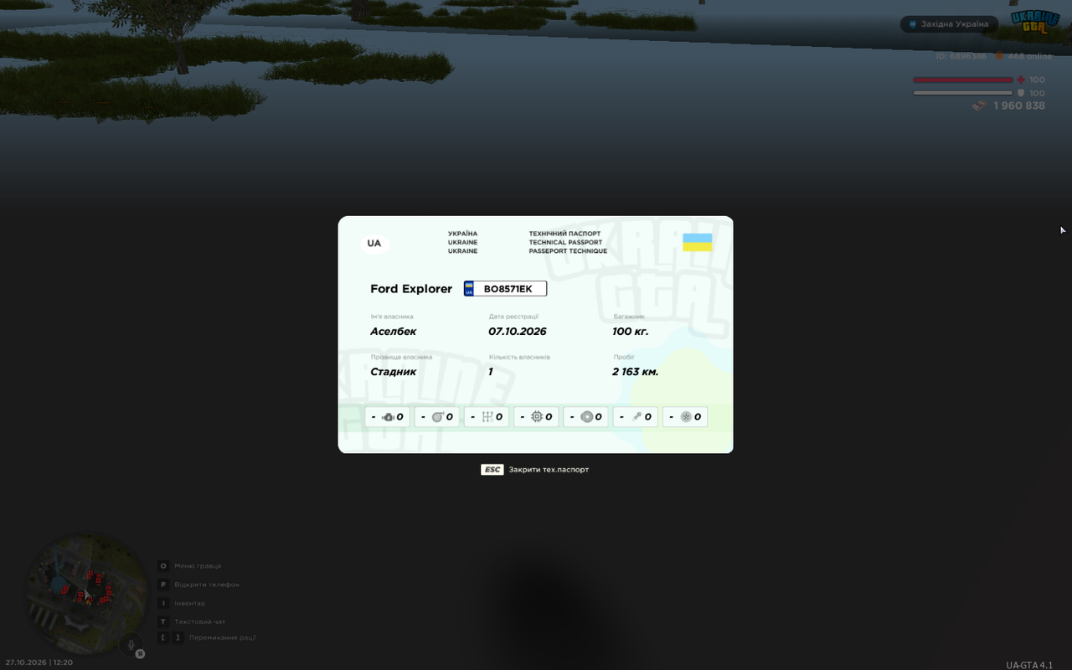This screenshot has height=670, width=1072.
Task: Click the red health bar
Action: point(963,80)
